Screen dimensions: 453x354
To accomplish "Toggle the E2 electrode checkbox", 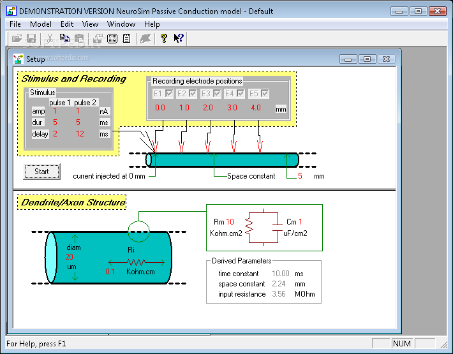I will click(x=193, y=93).
